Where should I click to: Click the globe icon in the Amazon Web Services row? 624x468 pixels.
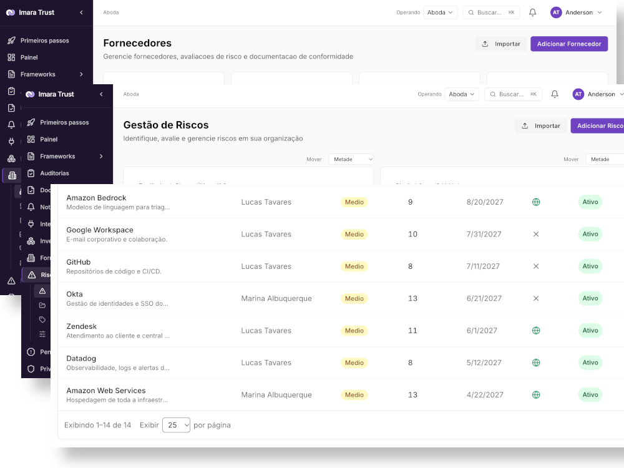pos(536,395)
